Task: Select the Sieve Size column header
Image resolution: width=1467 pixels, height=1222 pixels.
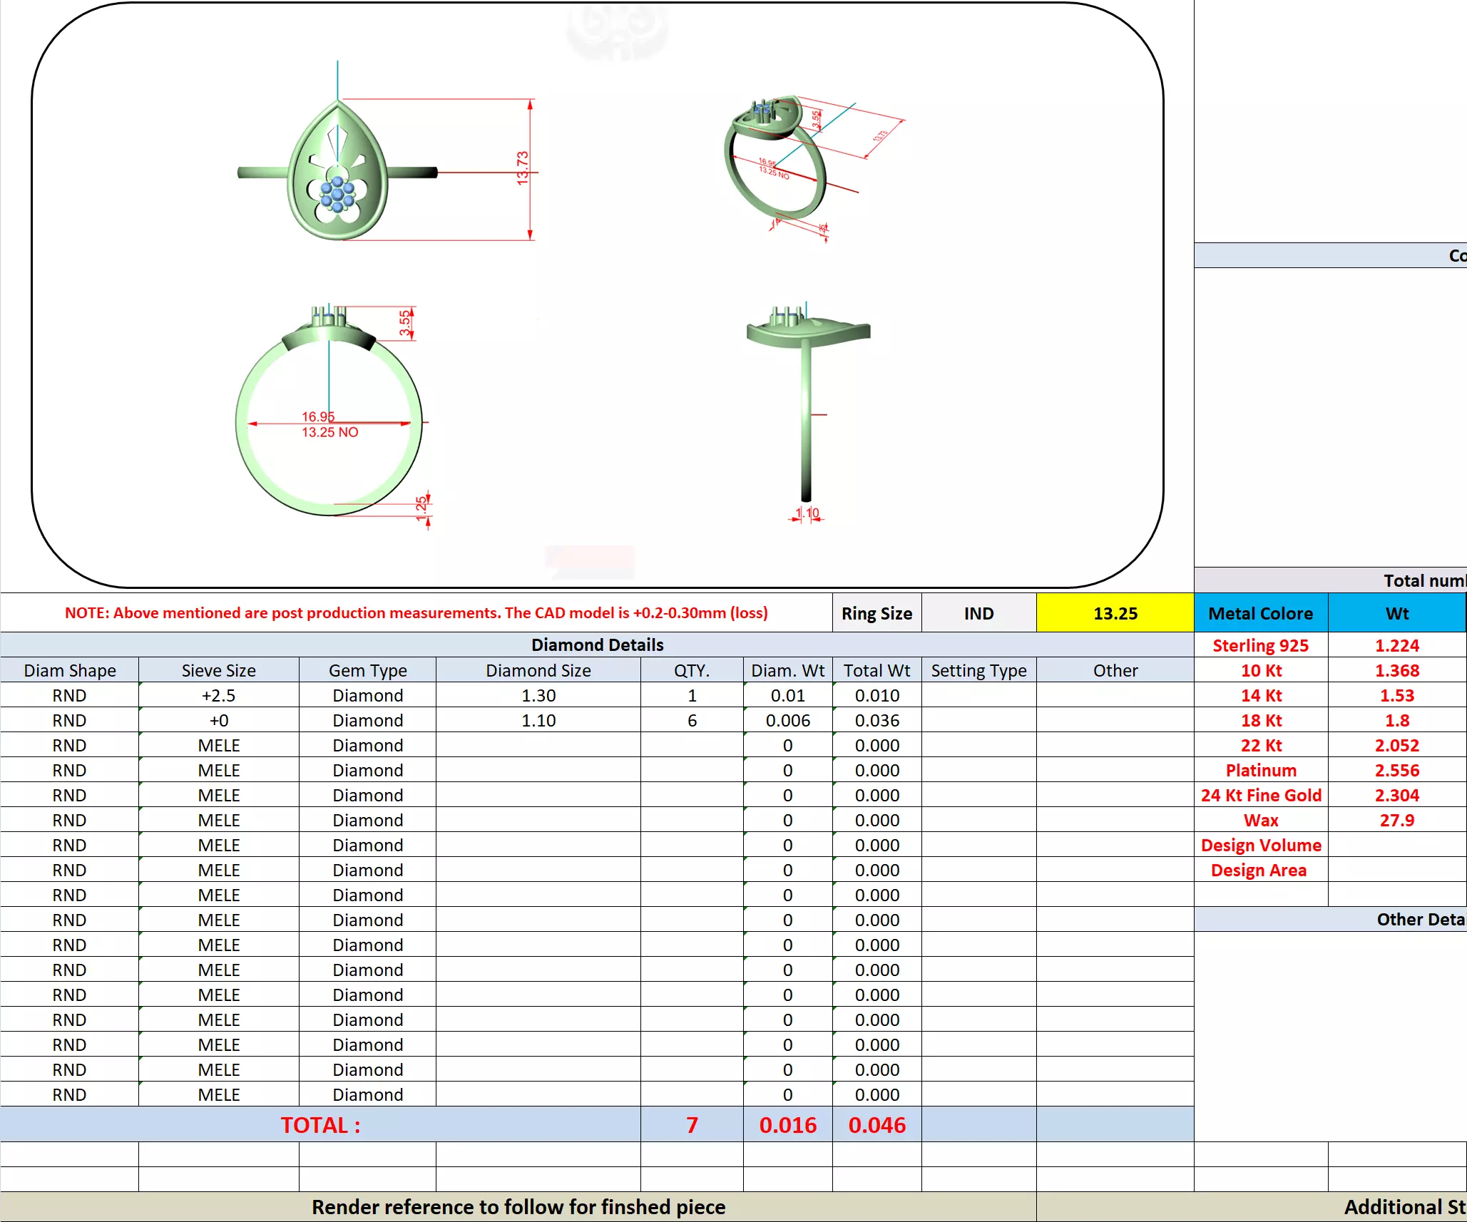Action: tap(218, 670)
